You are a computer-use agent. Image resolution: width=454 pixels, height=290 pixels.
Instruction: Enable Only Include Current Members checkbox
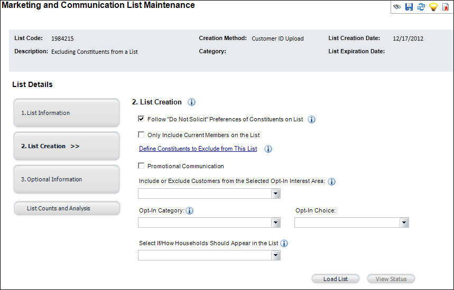click(x=141, y=134)
